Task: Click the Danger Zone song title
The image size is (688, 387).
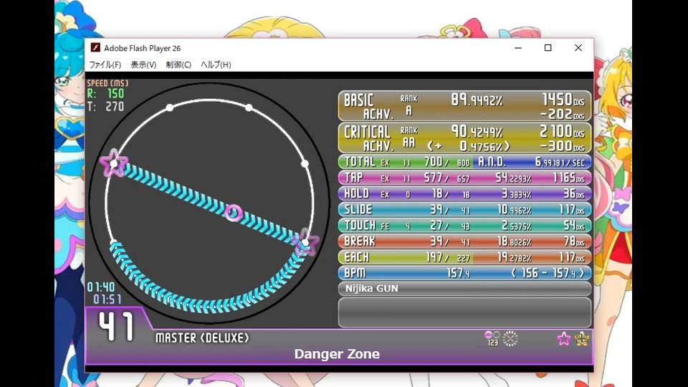Action: coord(337,353)
